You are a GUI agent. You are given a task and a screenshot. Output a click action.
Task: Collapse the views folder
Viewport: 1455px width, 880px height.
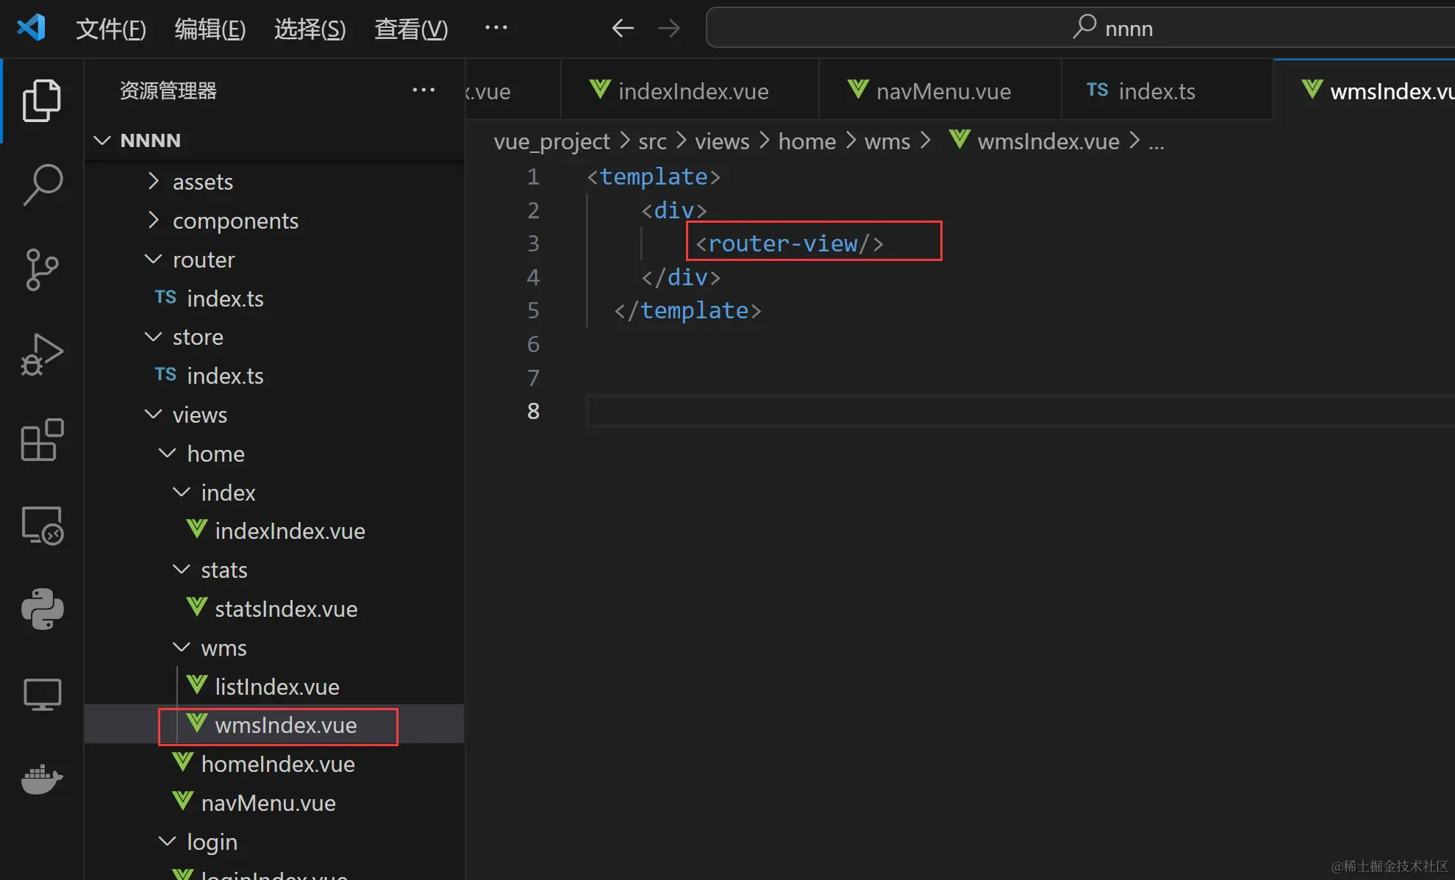[199, 415]
